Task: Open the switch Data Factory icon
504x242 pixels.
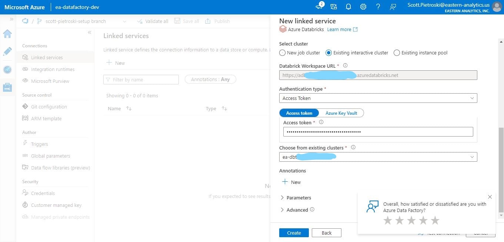Action: 334,7
